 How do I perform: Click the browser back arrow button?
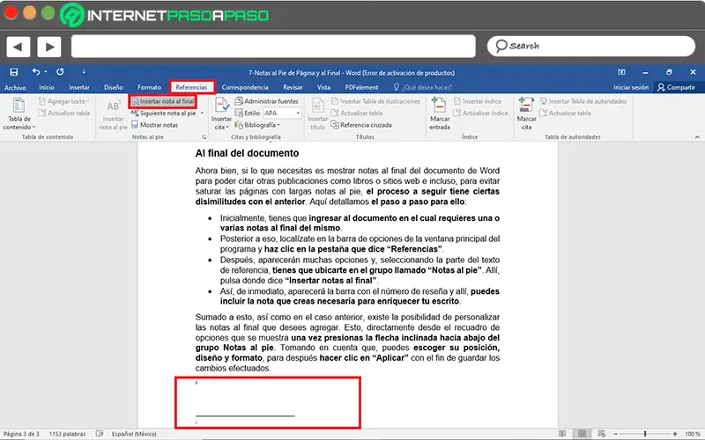click(x=19, y=47)
